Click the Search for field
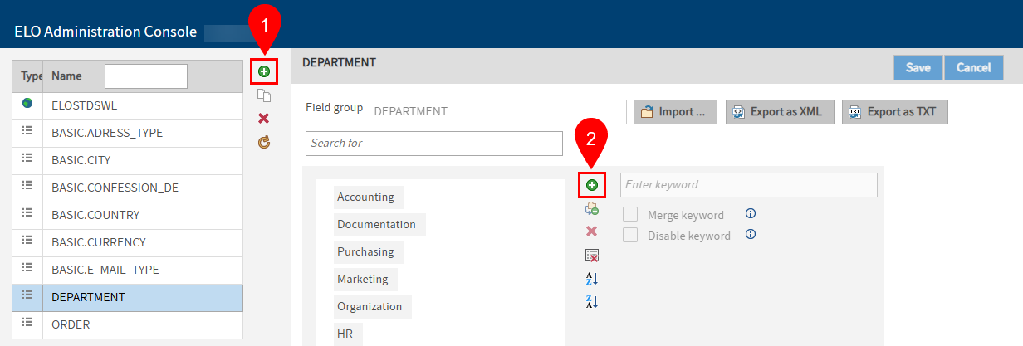The height and width of the screenshot is (346, 1023). tap(434, 143)
